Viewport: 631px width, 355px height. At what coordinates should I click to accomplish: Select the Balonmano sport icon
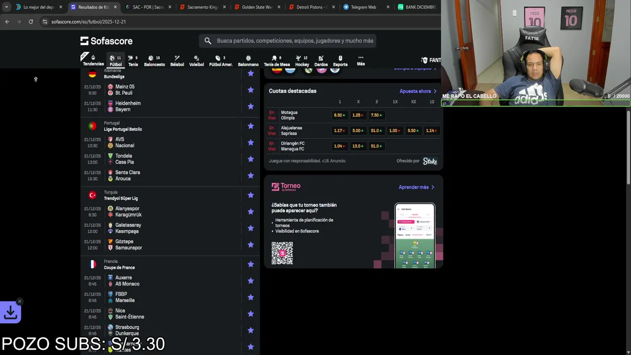[x=248, y=60]
